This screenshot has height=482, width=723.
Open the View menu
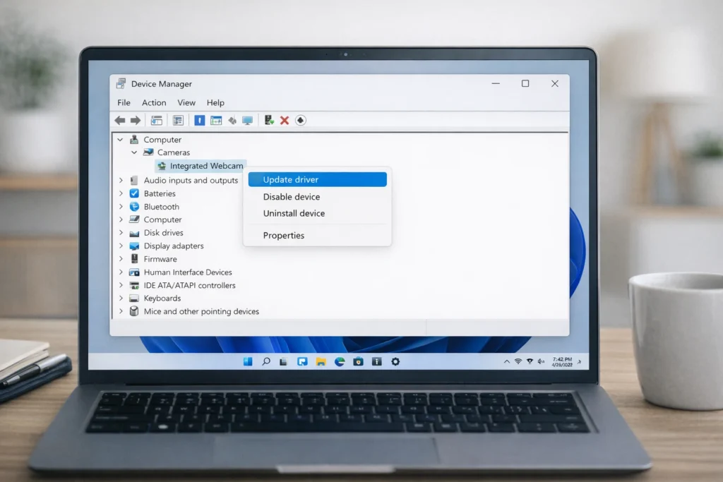(x=186, y=102)
